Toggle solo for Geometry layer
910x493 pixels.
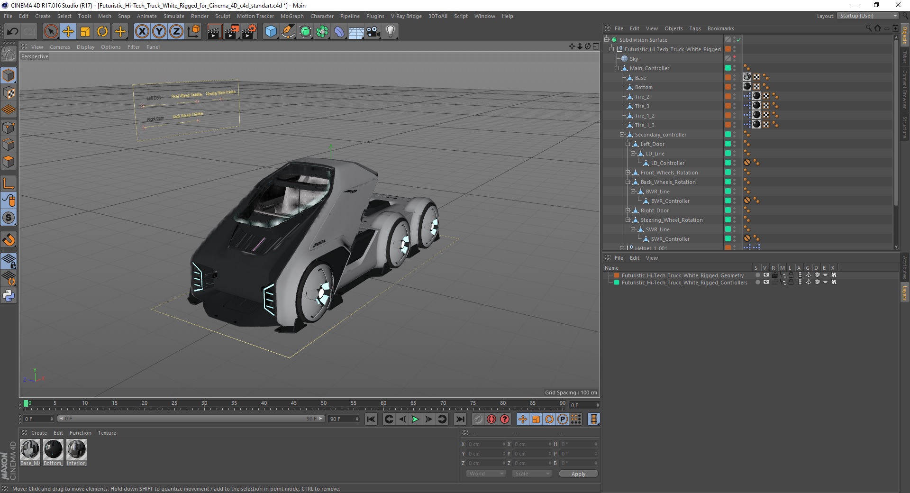click(757, 275)
